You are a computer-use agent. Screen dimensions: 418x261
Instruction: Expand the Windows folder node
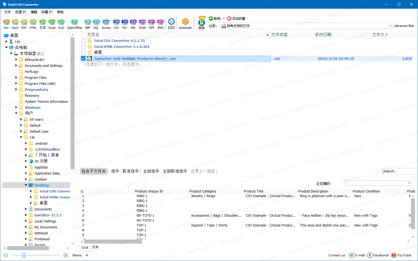[16, 107]
